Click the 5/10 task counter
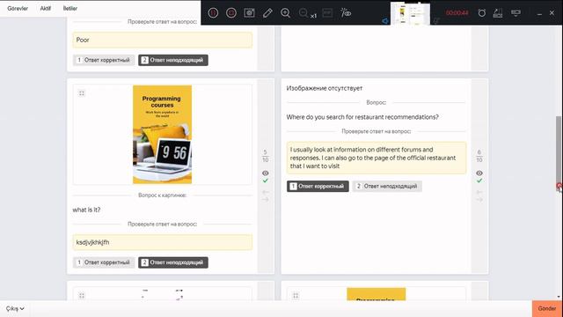 tap(266, 156)
